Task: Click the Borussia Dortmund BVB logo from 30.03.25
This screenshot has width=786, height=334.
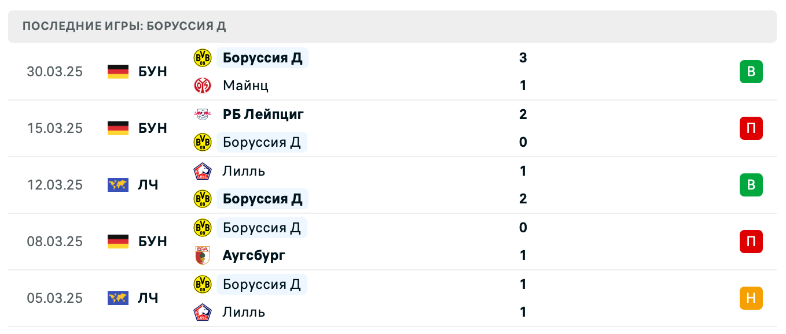Action: (x=202, y=58)
